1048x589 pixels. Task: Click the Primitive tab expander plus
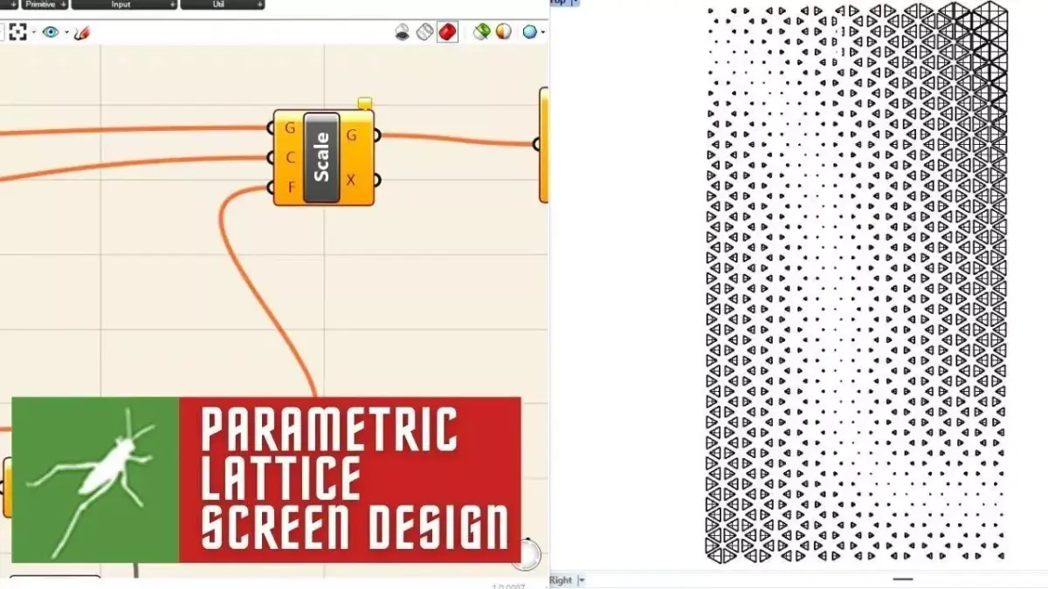63,4
